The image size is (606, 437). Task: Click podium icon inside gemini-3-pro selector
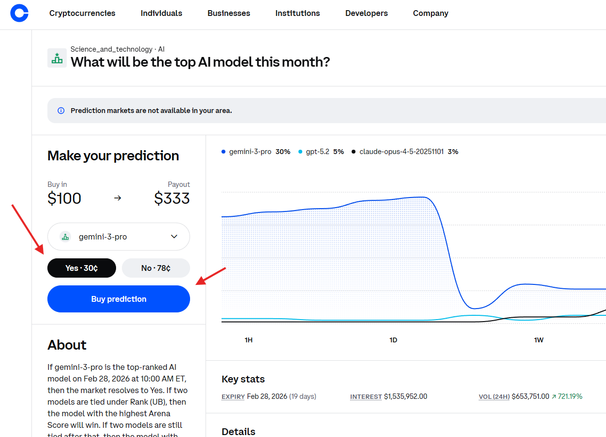65,237
